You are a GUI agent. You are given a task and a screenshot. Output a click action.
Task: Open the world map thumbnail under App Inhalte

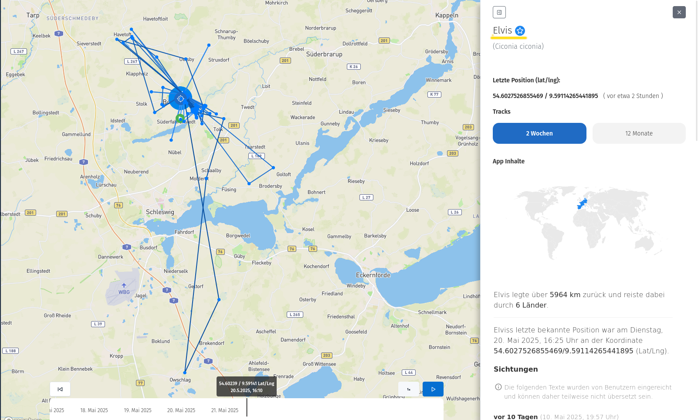589,222
